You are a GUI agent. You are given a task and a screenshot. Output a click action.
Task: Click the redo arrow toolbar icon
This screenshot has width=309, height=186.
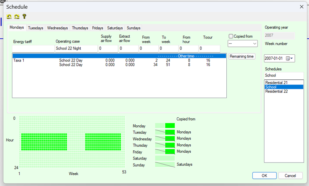[17, 17]
